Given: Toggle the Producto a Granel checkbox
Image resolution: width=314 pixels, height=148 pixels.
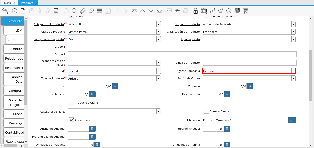Looking at the screenshot, I should pyautogui.click(x=72, y=102).
